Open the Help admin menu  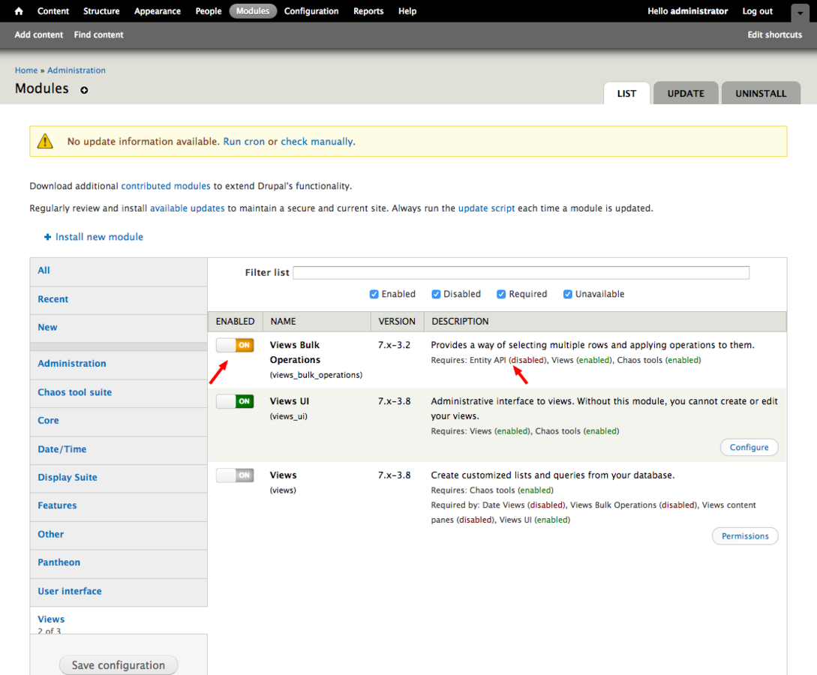(x=407, y=11)
